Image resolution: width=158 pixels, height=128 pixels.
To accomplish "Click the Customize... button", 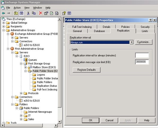I will pos(144,42).
